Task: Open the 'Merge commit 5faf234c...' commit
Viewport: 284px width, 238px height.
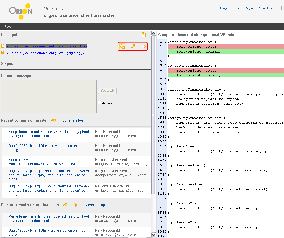Action: (44, 162)
